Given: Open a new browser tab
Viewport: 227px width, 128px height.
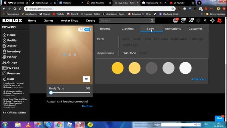Looking at the screenshot, I should pyautogui.click(x=199, y=3).
